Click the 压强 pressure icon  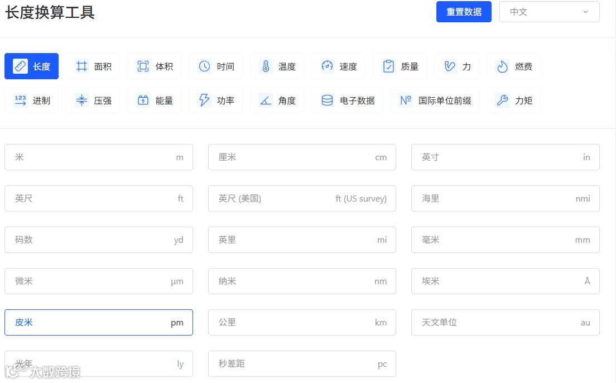pyautogui.click(x=81, y=100)
